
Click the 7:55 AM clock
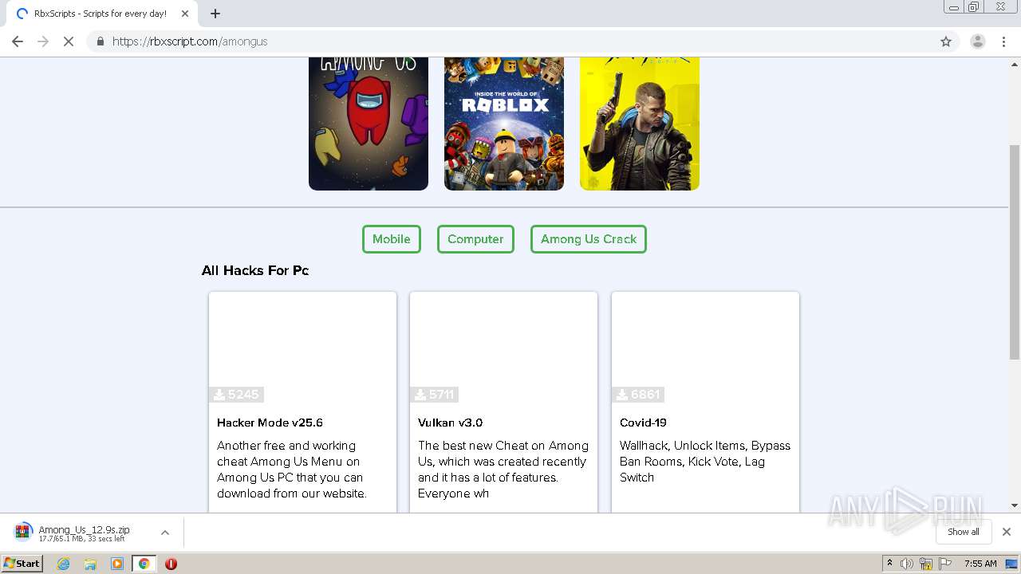click(980, 564)
